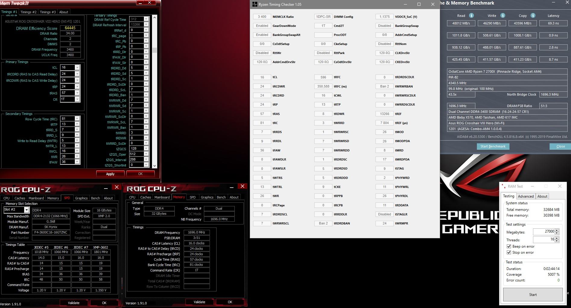This screenshot has width=571, height=308.
Task: Open the tCL dropdown in MemTweakIt
Action: point(77,68)
